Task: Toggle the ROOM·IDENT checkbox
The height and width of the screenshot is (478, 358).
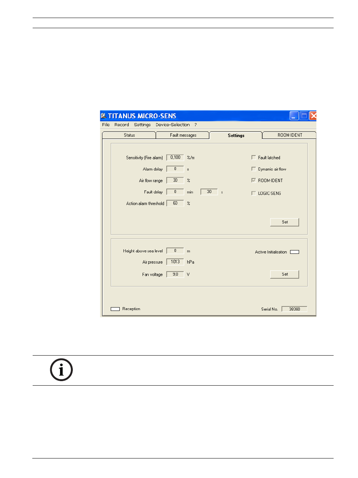Action: point(254,181)
